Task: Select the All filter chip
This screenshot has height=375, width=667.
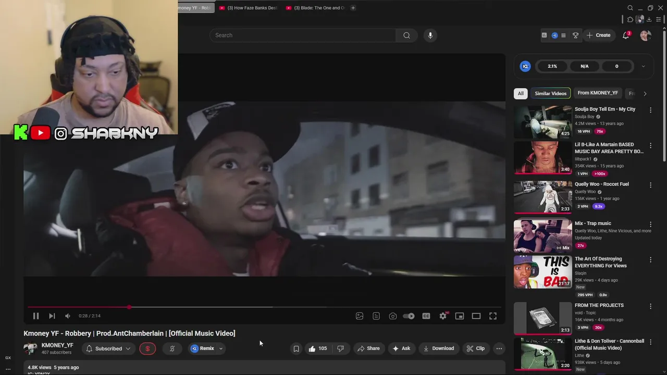Action: pos(521,93)
